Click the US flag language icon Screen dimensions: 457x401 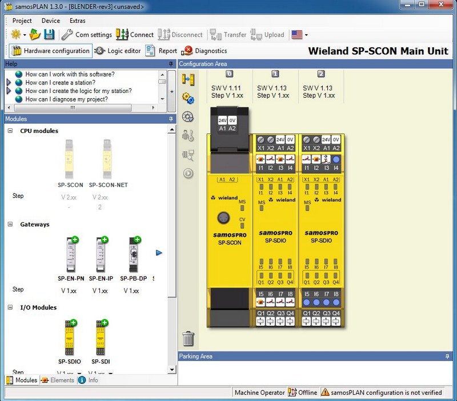coord(297,35)
